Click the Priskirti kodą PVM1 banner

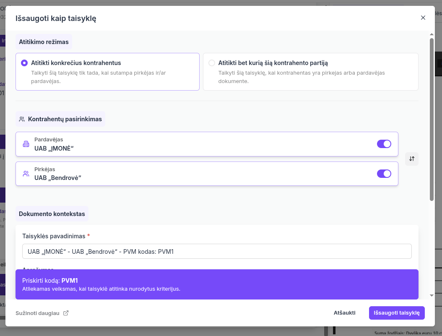[x=217, y=284]
